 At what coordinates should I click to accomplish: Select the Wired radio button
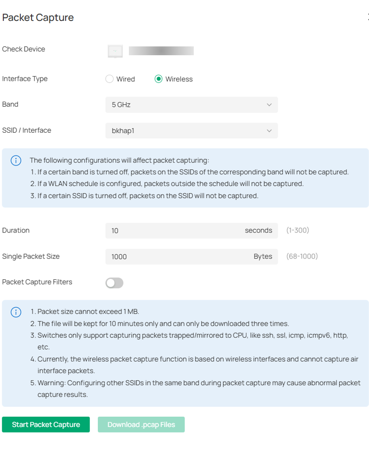(x=109, y=79)
